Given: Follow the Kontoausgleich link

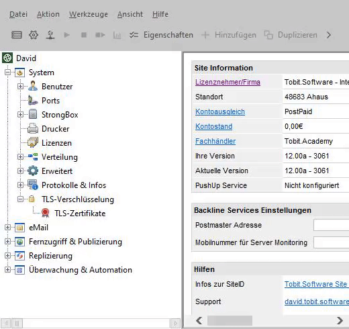Looking at the screenshot, I should [220, 111].
